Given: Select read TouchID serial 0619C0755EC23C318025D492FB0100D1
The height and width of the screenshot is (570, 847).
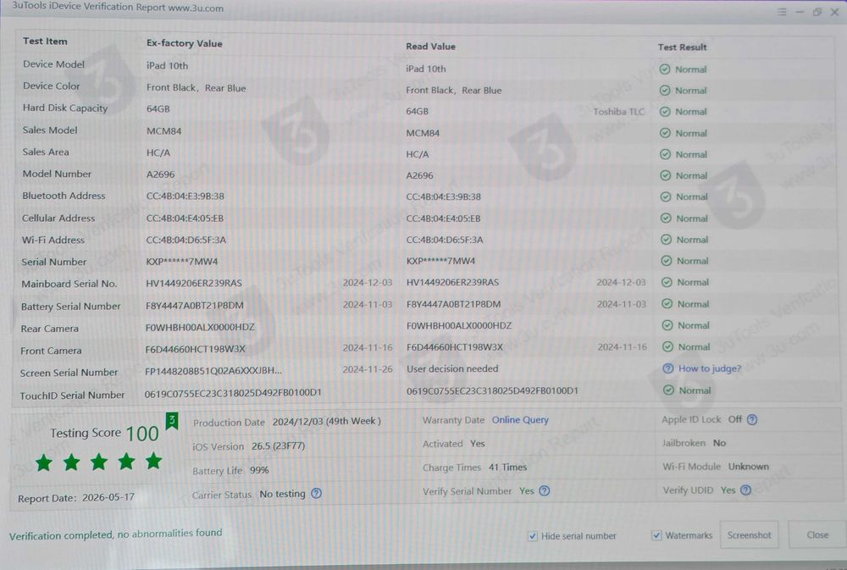Looking at the screenshot, I should (x=492, y=390).
